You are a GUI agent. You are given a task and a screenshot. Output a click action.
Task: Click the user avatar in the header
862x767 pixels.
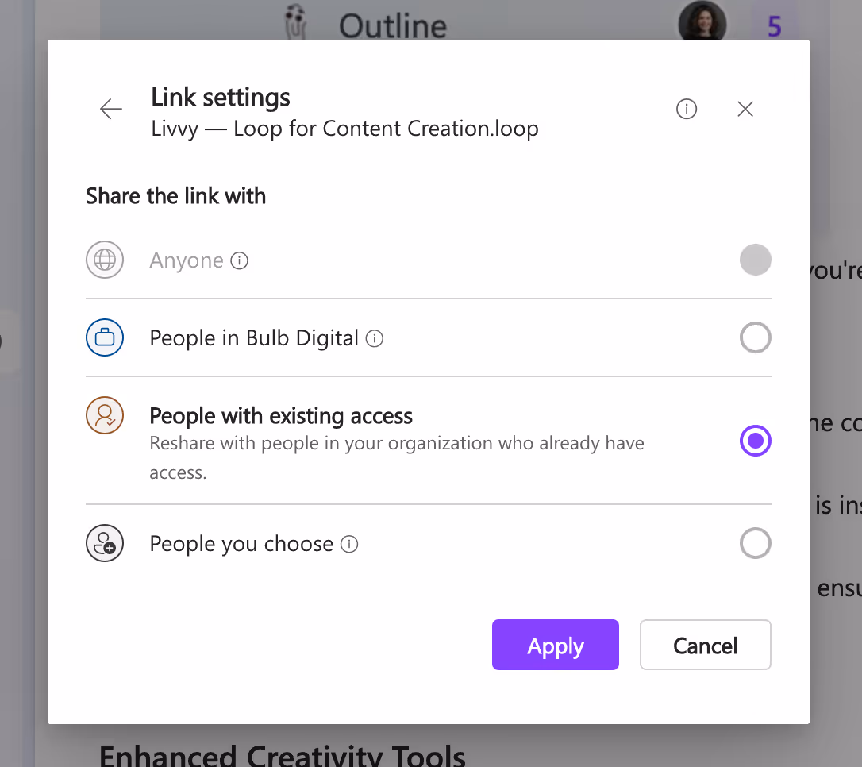702,22
